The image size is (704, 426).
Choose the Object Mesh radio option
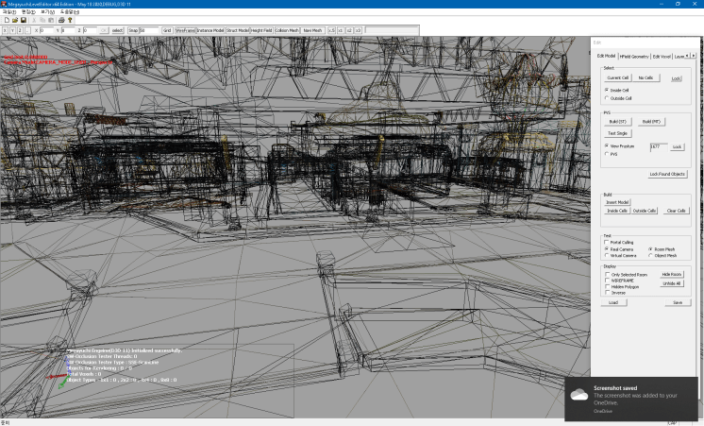650,255
